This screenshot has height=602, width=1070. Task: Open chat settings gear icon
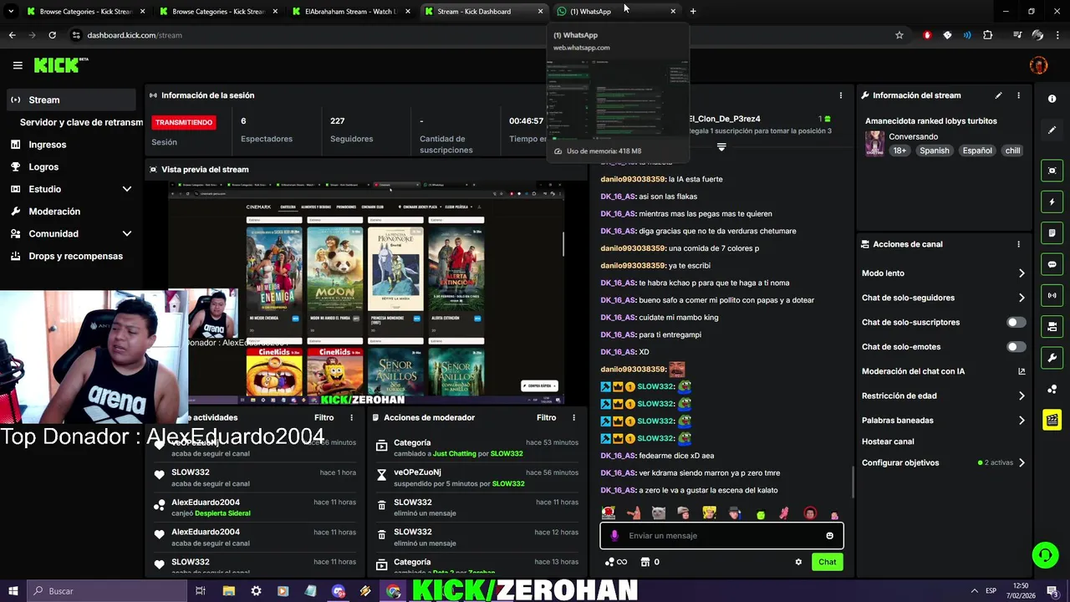click(798, 562)
